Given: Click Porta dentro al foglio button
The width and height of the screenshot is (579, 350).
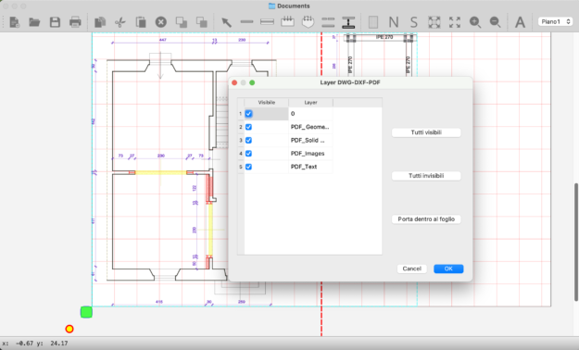Looking at the screenshot, I should [426, 219].
